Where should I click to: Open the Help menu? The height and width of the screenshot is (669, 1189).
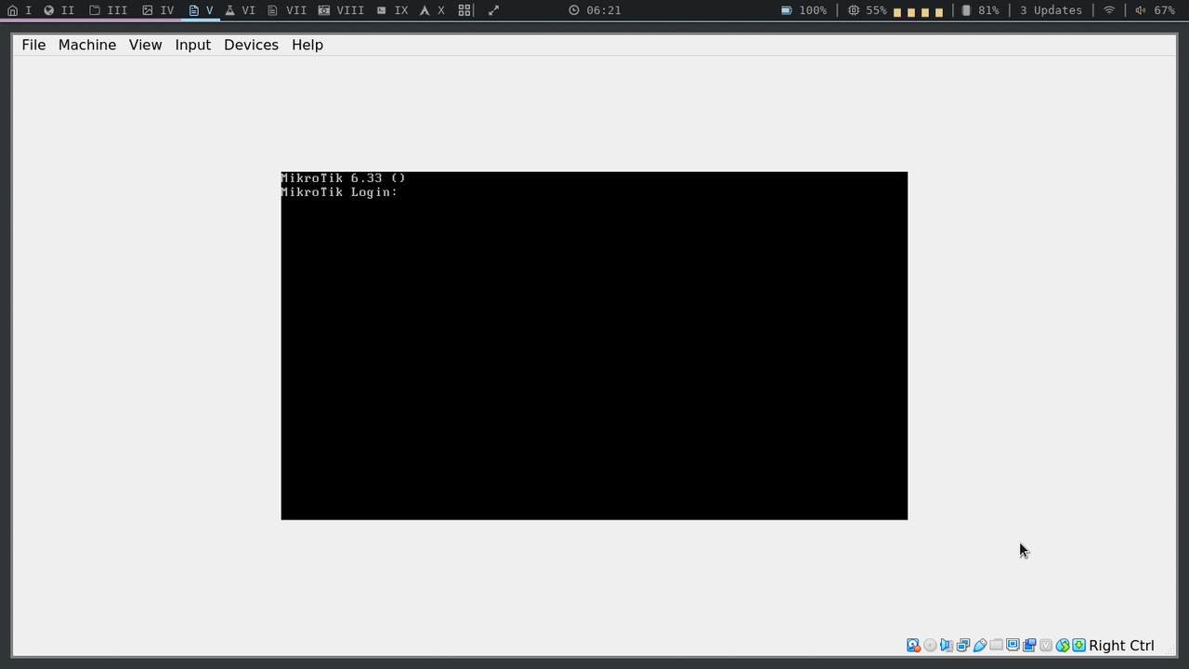coord(307,45)
